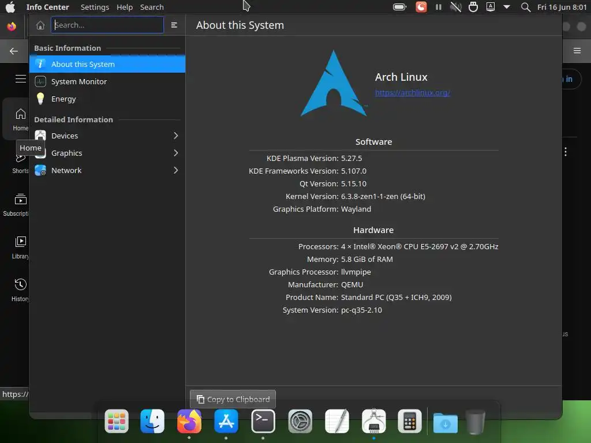The height and width of the screenshot is (443, 591).
Task: Expand the Graphics category chevron
Action: click(x=175, y=153)
